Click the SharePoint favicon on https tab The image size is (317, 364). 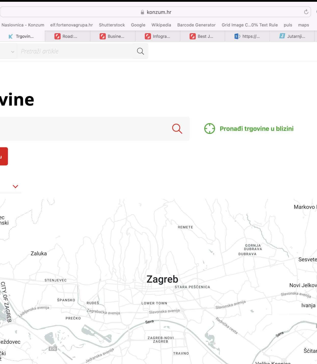237,36
